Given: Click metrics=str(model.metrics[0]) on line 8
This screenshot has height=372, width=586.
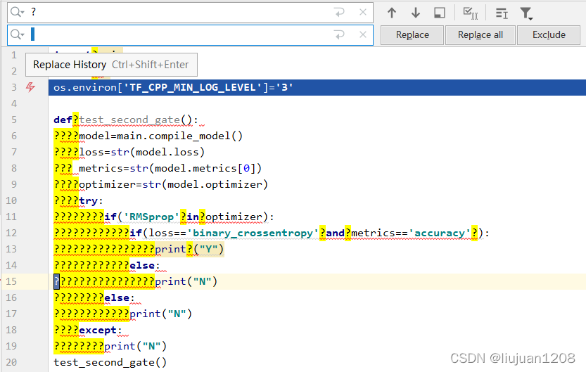Looking at the screenshot, I should [170, 169].
